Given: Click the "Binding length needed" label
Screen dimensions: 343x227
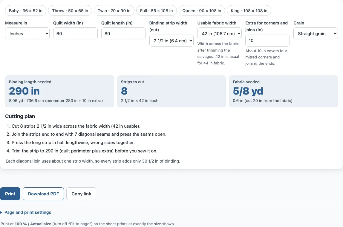Looking at the screenshot, I should (30, 82).
